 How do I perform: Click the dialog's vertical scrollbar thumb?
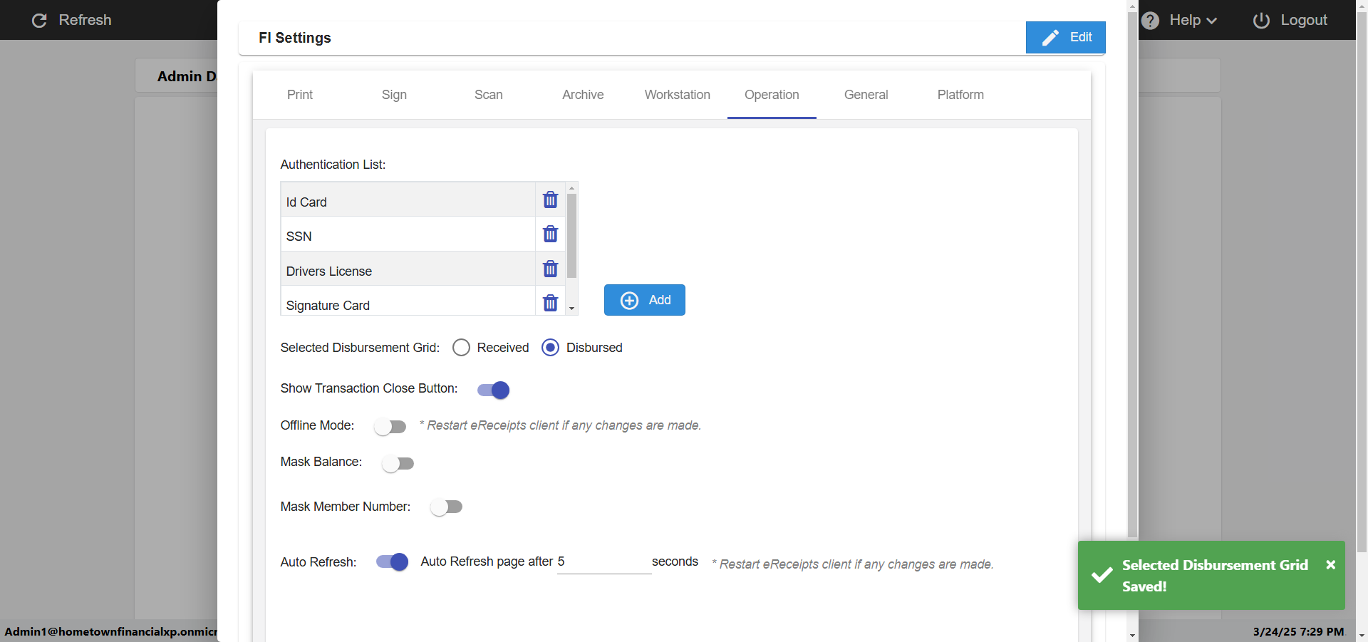(1133, 274)
